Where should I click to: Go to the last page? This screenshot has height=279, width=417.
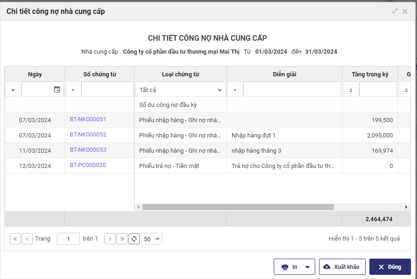122,239
